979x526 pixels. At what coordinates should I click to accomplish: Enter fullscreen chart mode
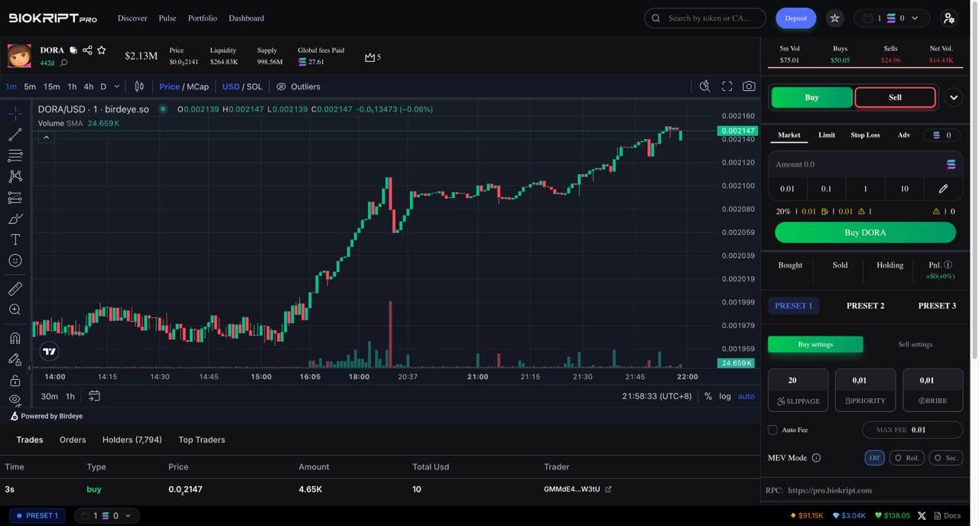pos(727,86)
